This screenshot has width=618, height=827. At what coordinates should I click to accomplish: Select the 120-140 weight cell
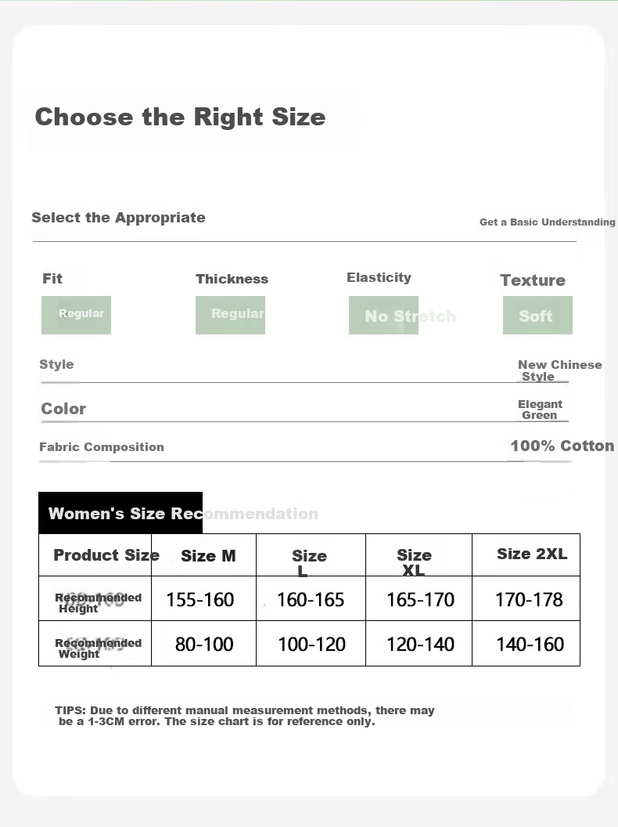pos(419,644)
